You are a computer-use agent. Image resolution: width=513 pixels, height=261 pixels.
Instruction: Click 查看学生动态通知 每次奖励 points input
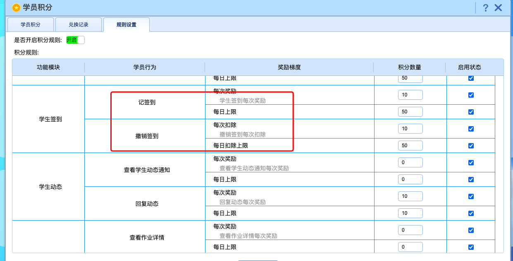pyautogui.click(x=410, y=162)
